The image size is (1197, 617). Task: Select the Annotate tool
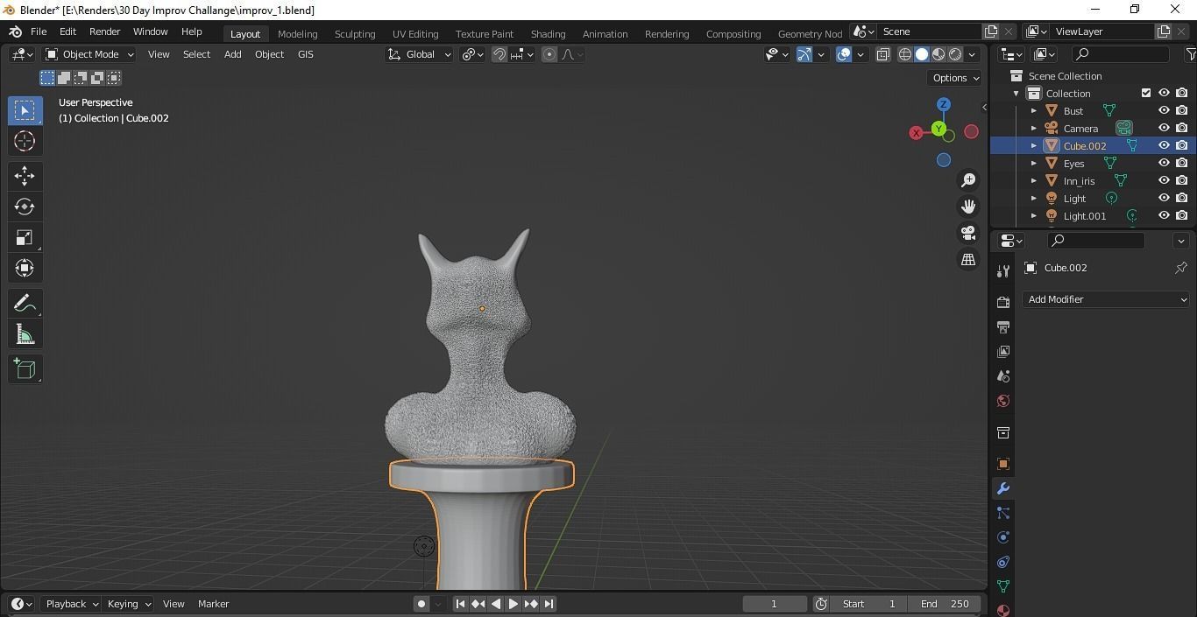[25, 304]
